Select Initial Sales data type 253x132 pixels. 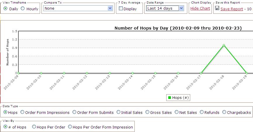pyautogui.click(x=119, y=112)
